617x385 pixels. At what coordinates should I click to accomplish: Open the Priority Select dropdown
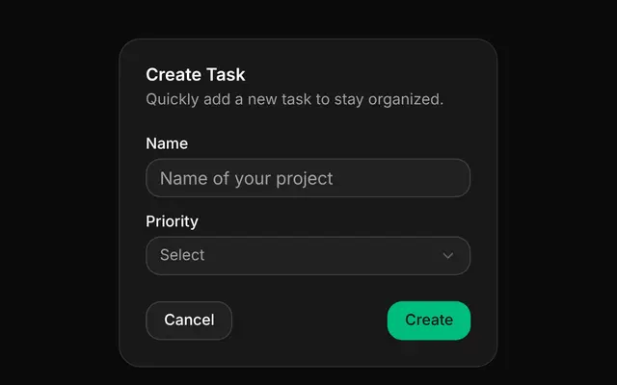tap(308, 256)
